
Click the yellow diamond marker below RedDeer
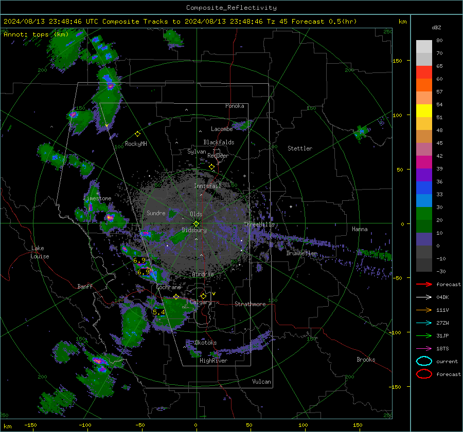coord(211,167)
